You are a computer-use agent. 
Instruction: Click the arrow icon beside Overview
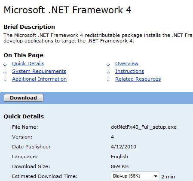click(108, 64)
